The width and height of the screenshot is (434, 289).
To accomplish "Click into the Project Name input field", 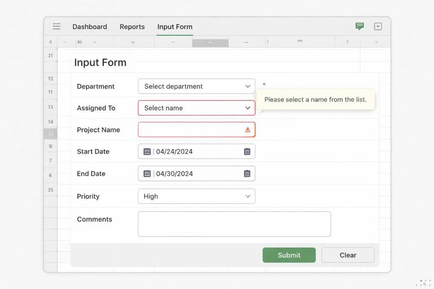I will pyautogui.click(x=197, y=130).
